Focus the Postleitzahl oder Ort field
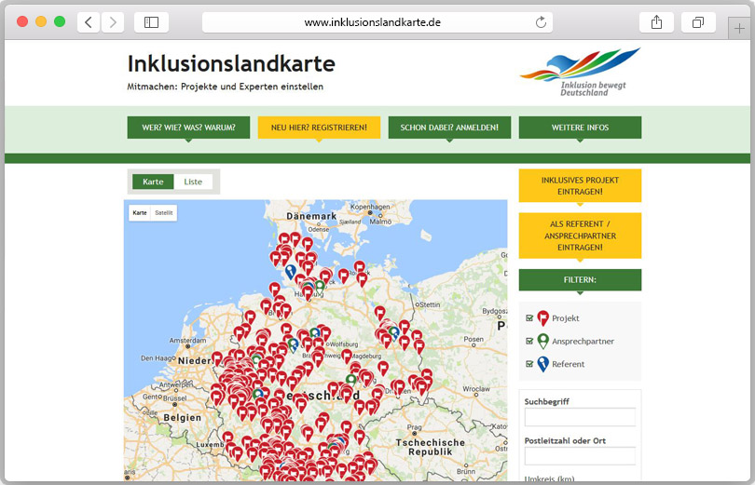This screenshot has height=485, width=755. click(x=580, y=456)
